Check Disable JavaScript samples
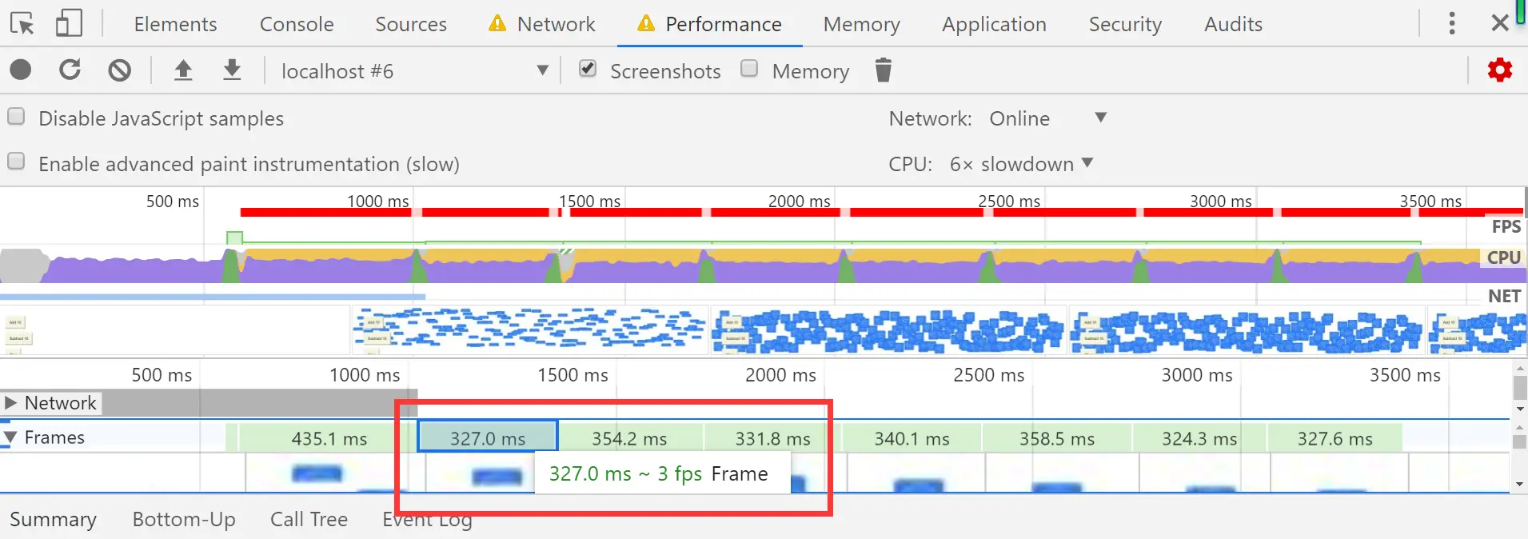This screenshot has width=1528, height=539. pyautogui.click(x=16, y=117)
